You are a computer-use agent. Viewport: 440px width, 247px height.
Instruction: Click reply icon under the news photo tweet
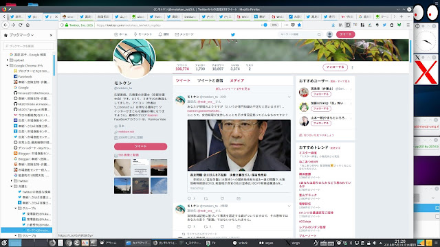(190, 198)
